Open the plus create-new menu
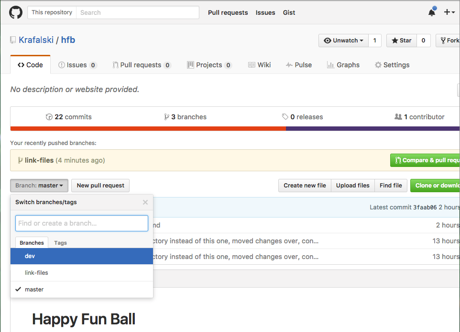This screenshot has height=332, width=460. 449,12
